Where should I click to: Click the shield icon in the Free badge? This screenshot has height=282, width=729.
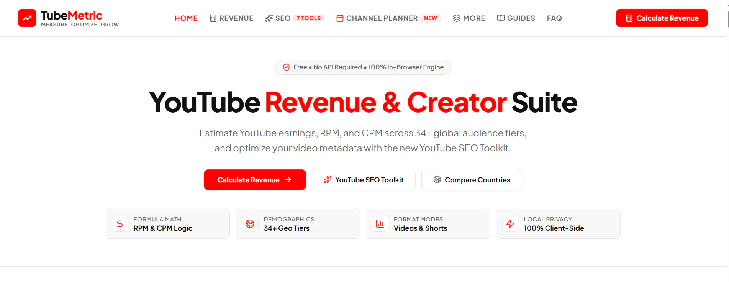286,67
